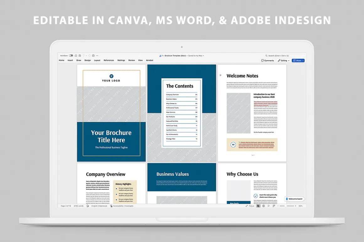
Task: Expand the document title dropdown arrow
Action: tap(203, 56)
